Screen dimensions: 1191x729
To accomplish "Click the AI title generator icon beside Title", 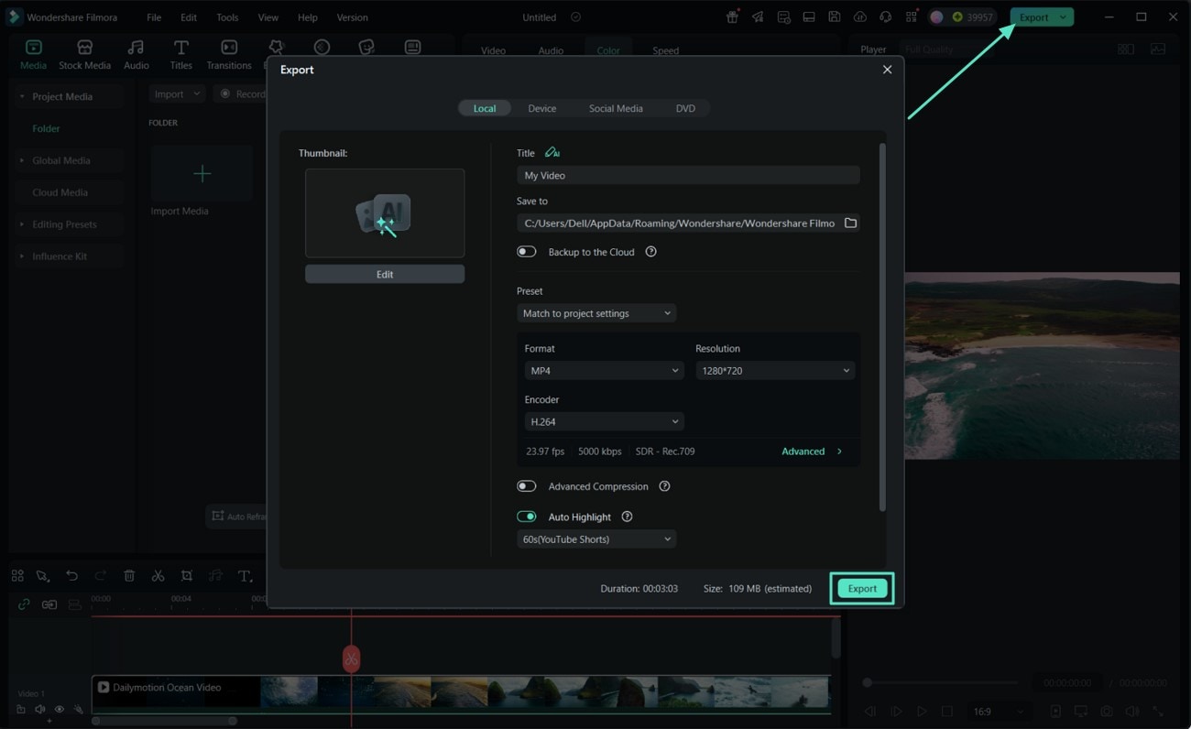I will 552,153.
